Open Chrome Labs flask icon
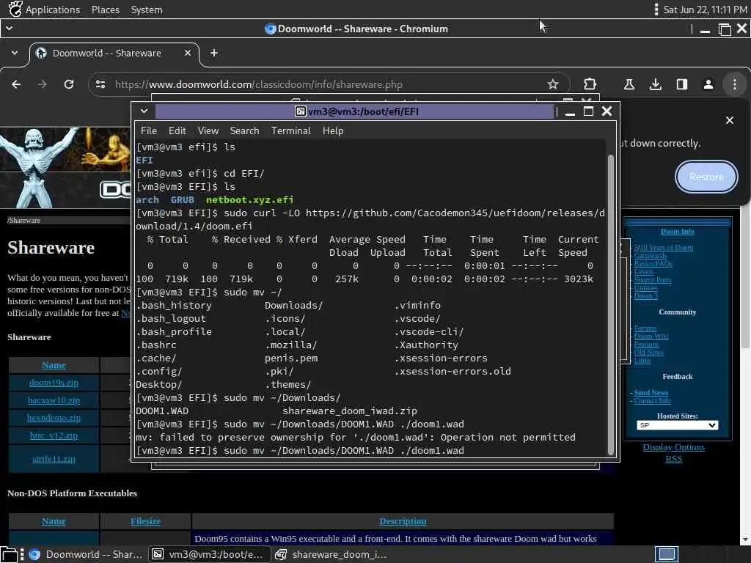This screenshot has height=563, width=751. pos(629,84)
